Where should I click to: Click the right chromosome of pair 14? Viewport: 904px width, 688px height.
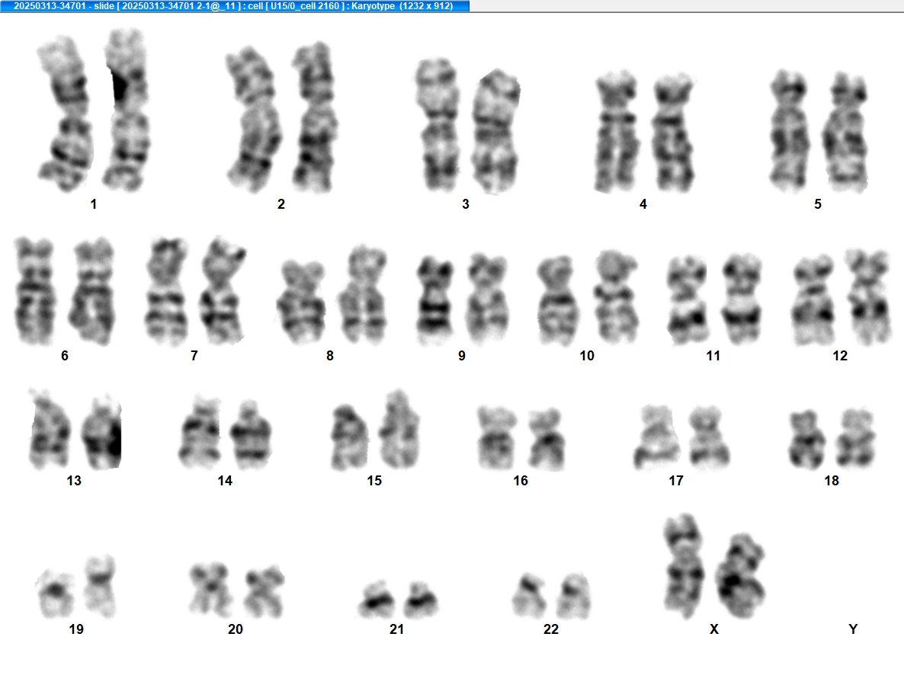pyautogui.click(x=251, y=434)
